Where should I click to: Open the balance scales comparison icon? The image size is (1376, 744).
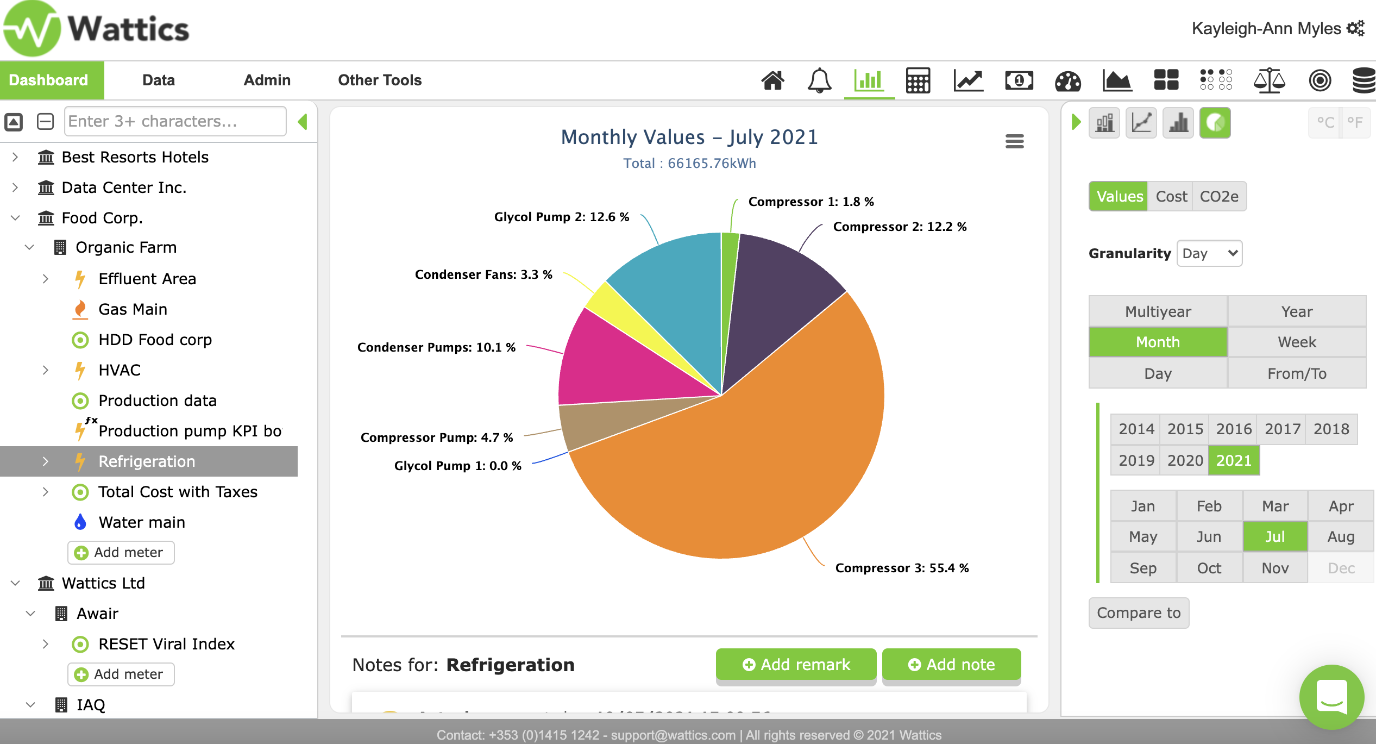1269,80
